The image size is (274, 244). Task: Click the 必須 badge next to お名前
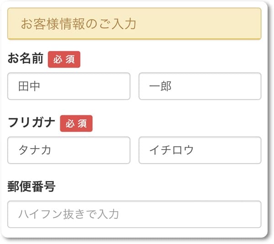[64, 60]
